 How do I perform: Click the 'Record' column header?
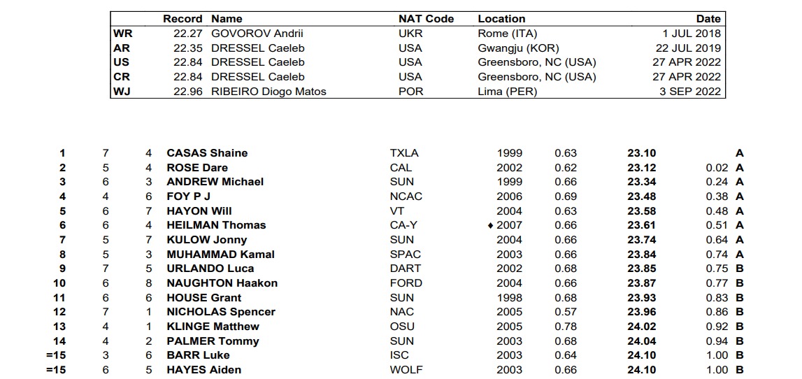point(182,19)
